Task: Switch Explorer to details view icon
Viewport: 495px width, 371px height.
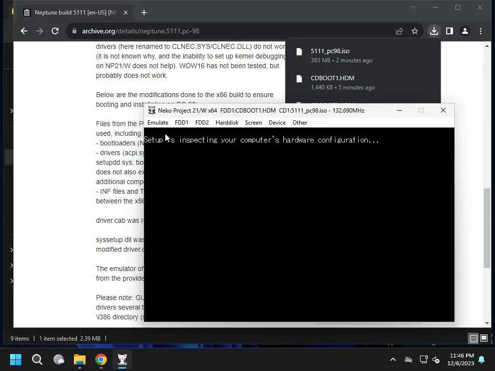Action: [x=474, y=339]
